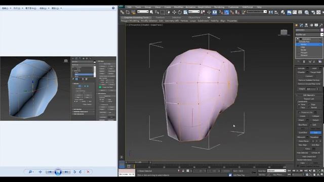Select Vertex sub-object level in stack

tap(303, 44)
